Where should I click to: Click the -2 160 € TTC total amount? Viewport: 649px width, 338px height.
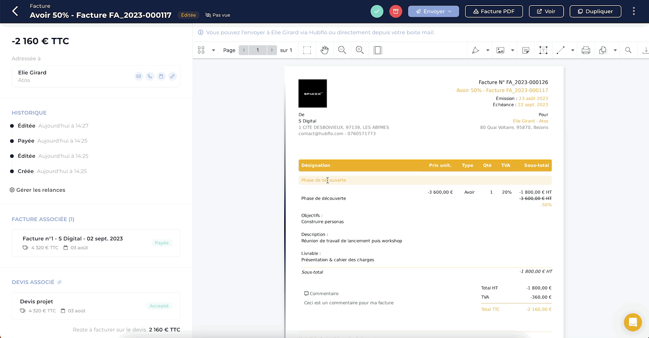(40, 41)
